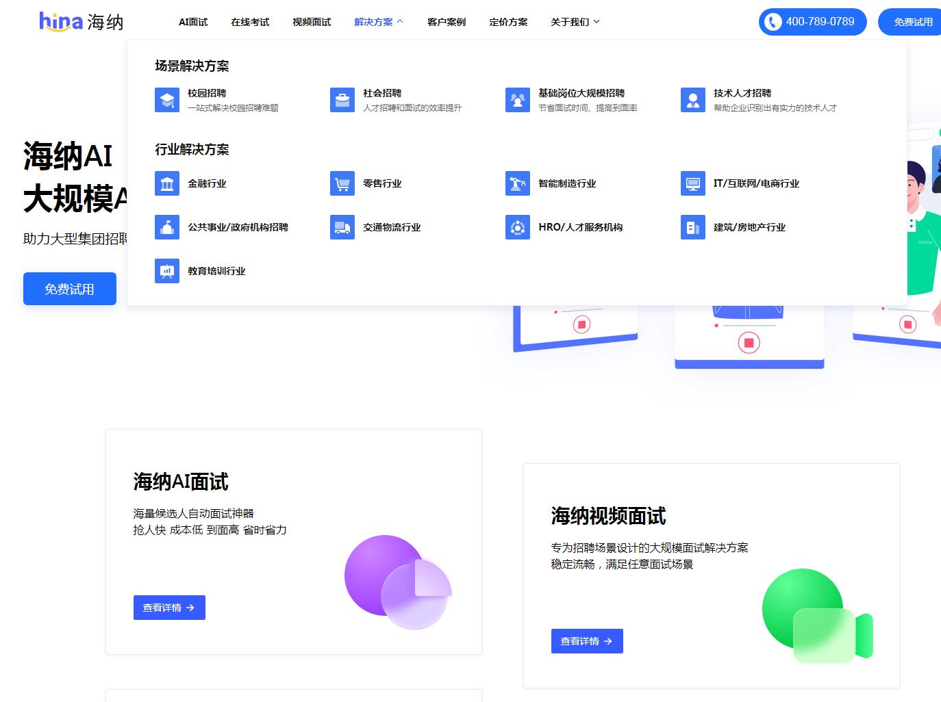Click the 校园招聘 graduation cap icon

[x=167, y=100]
